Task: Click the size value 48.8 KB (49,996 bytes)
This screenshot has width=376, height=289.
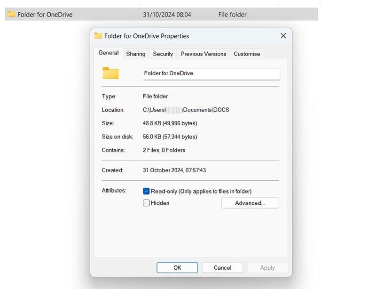Action: click(x=170, y=123)
